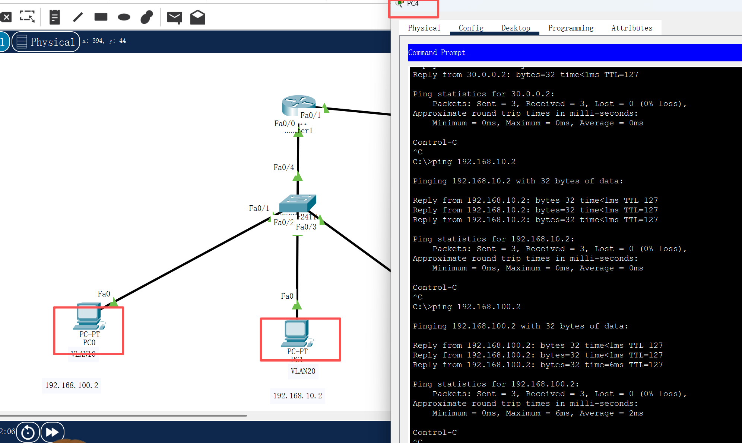This screenshot has width=742, height=443.
Task: Select the Resize Shape tool
Action: coord(27,17)
